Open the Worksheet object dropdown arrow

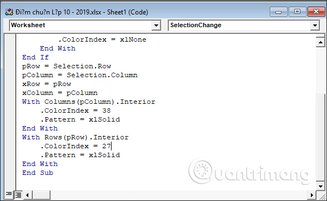(x=156, y=26)
